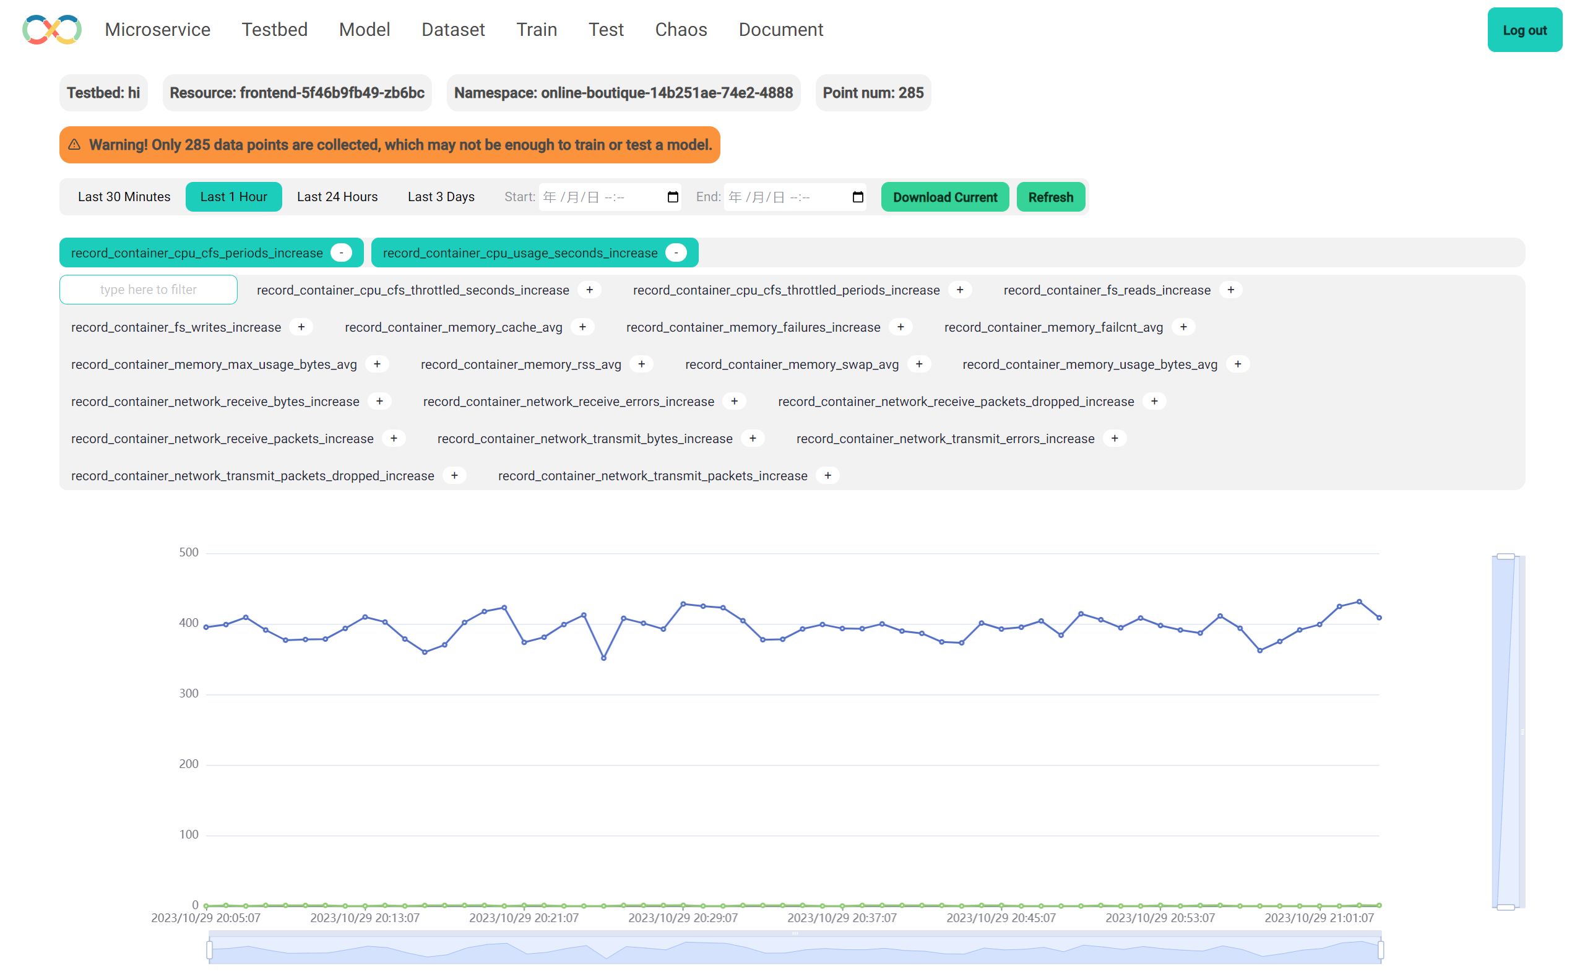Image resolution: width=1585 pixels, height=971 pixels.
Task: Add record_container_network_transmit_errors_increase via its plus icon
Action: (x=1115, y=439)
